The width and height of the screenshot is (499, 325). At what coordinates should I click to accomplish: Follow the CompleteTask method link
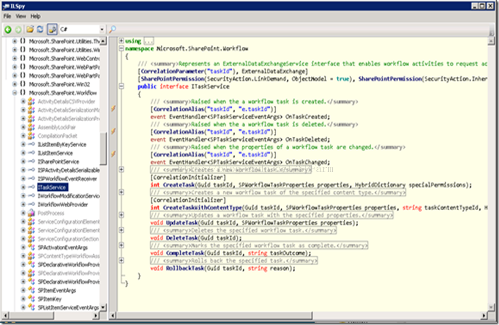click(185, 253)
